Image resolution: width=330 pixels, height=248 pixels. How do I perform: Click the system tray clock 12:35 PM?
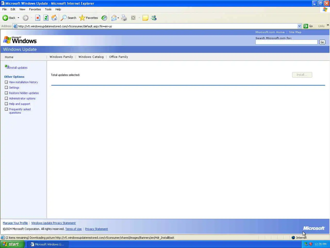pos(320,244)
